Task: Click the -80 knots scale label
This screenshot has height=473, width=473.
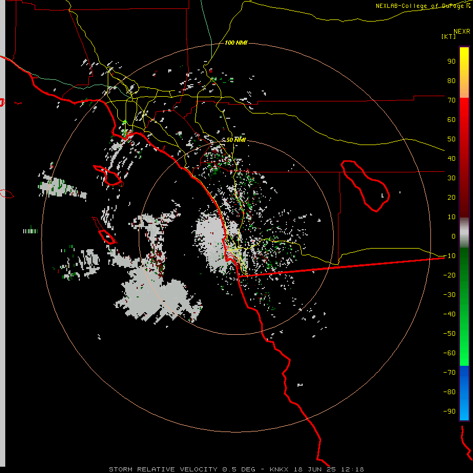Action: (449, 392)
